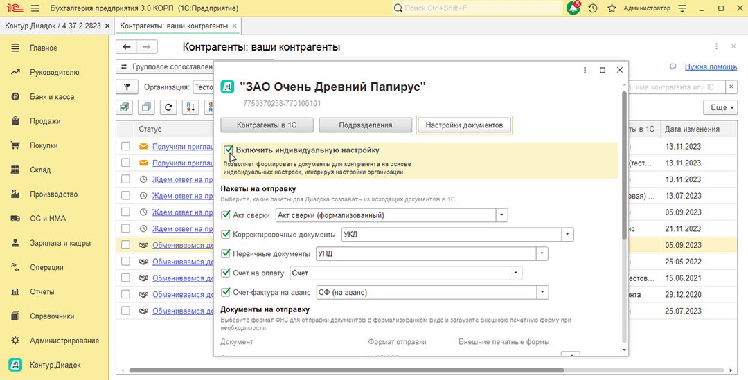The width and height of the screenshot is (748, 380).
Task: Go back with the left arrow
Action: pos(127,47)
